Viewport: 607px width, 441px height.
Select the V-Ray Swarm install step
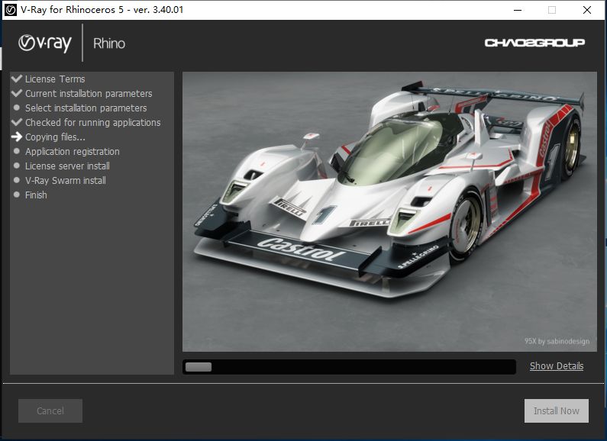[x=66, y=181]
